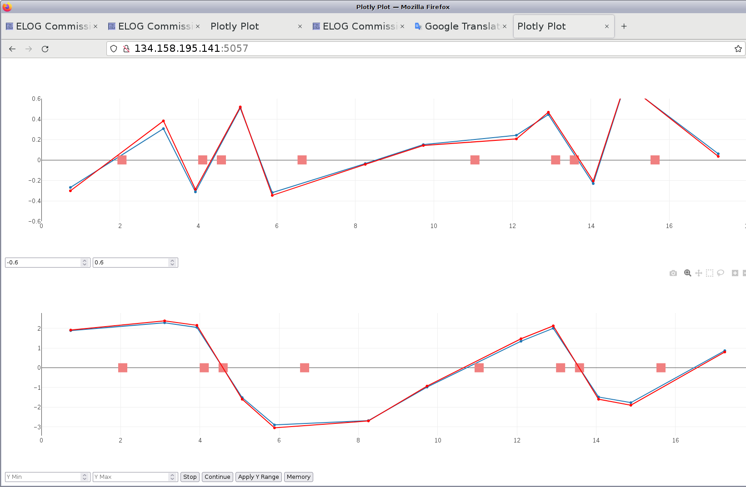Open a new browser tab
This screenshot has height=487, width=746.
point(624,26)
